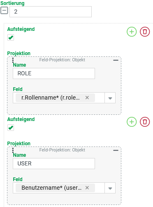Remove Benutzername value from Feld
Viewport: 153px width, 207px height.
coord(87,188)
